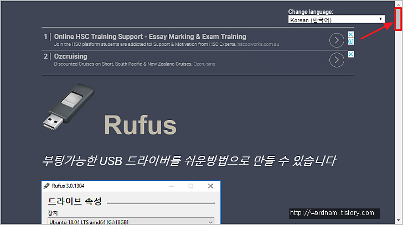The height and width of the screenshot is (225, 403).
Task: Click the 드라이브 속성 section heading
Action: (75, 201)
